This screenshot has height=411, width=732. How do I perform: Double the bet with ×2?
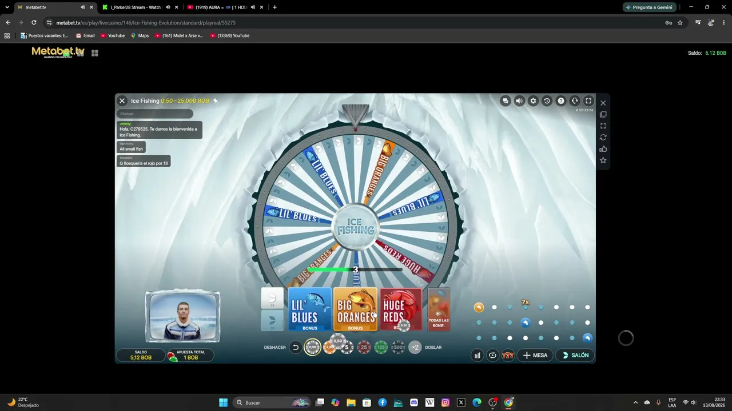pos(415,347)
